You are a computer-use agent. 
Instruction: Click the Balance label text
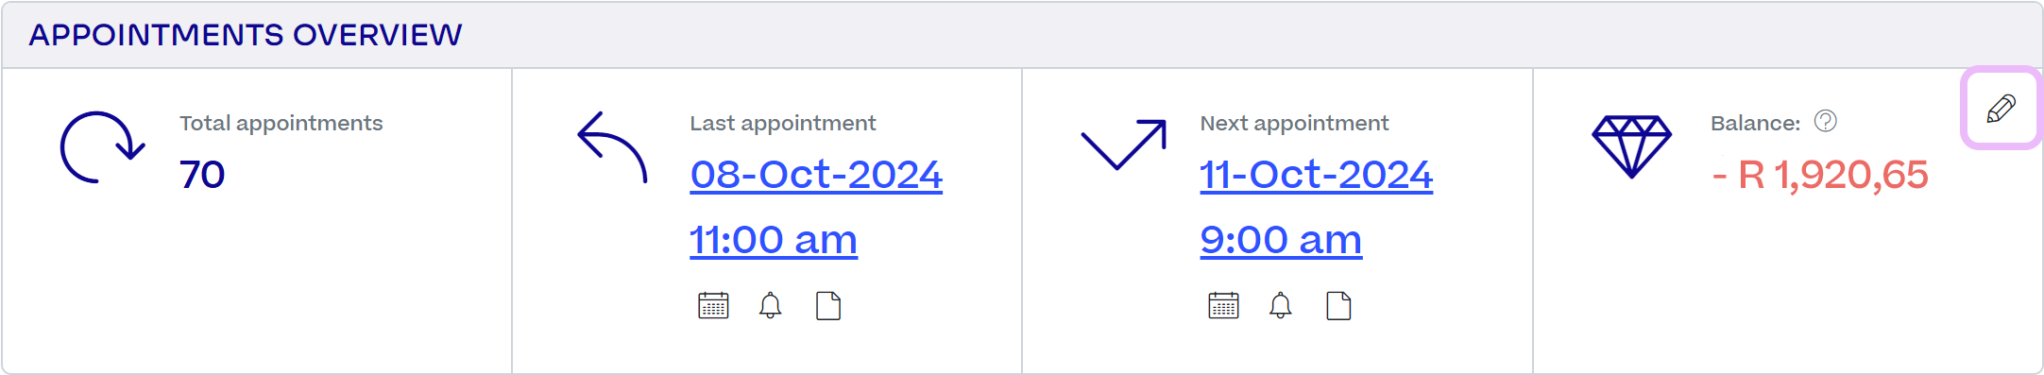click(1756, 123)
